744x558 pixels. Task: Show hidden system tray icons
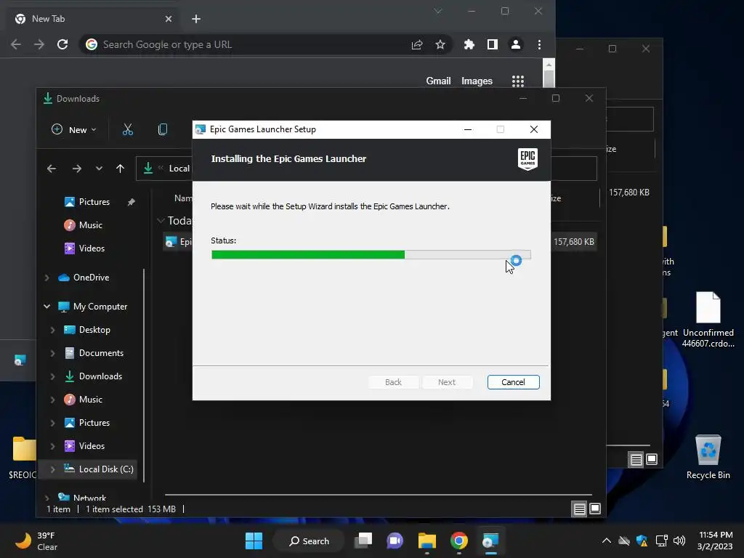606,541
